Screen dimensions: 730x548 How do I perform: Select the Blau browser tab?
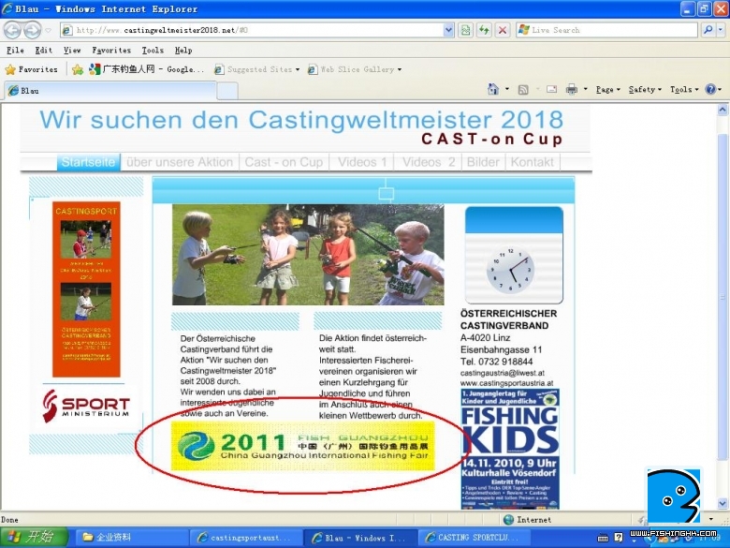coord(110,91)
